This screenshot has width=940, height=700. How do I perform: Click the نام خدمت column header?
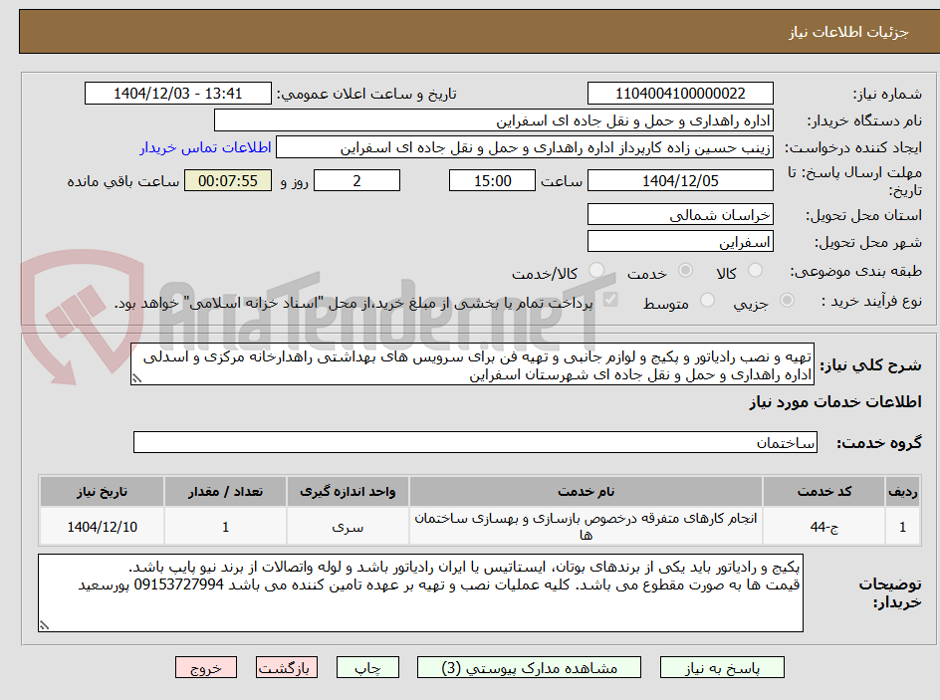[x=586, y=492]
